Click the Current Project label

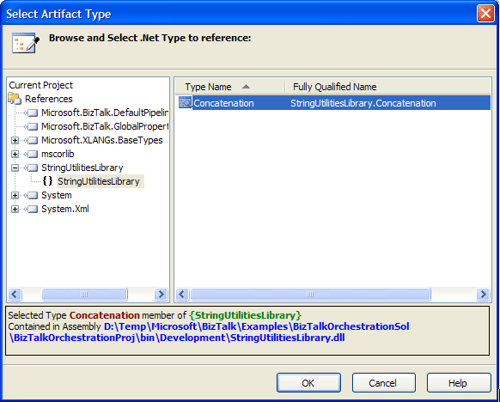(41, 85)
